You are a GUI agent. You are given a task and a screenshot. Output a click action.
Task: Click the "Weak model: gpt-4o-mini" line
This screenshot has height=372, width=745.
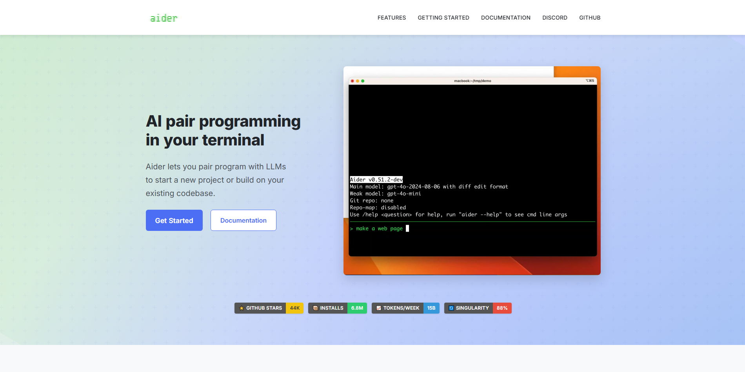coord(385,194)
